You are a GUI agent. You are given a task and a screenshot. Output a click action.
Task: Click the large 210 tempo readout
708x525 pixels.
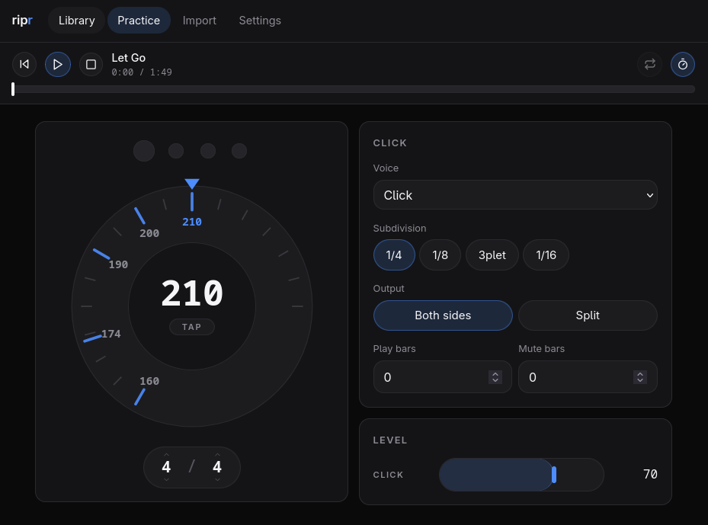[192, 293]
